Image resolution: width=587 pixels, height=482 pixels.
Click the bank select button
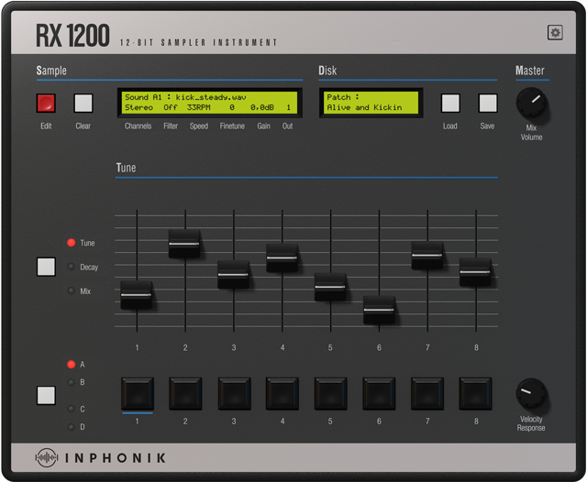click(46, 395)
